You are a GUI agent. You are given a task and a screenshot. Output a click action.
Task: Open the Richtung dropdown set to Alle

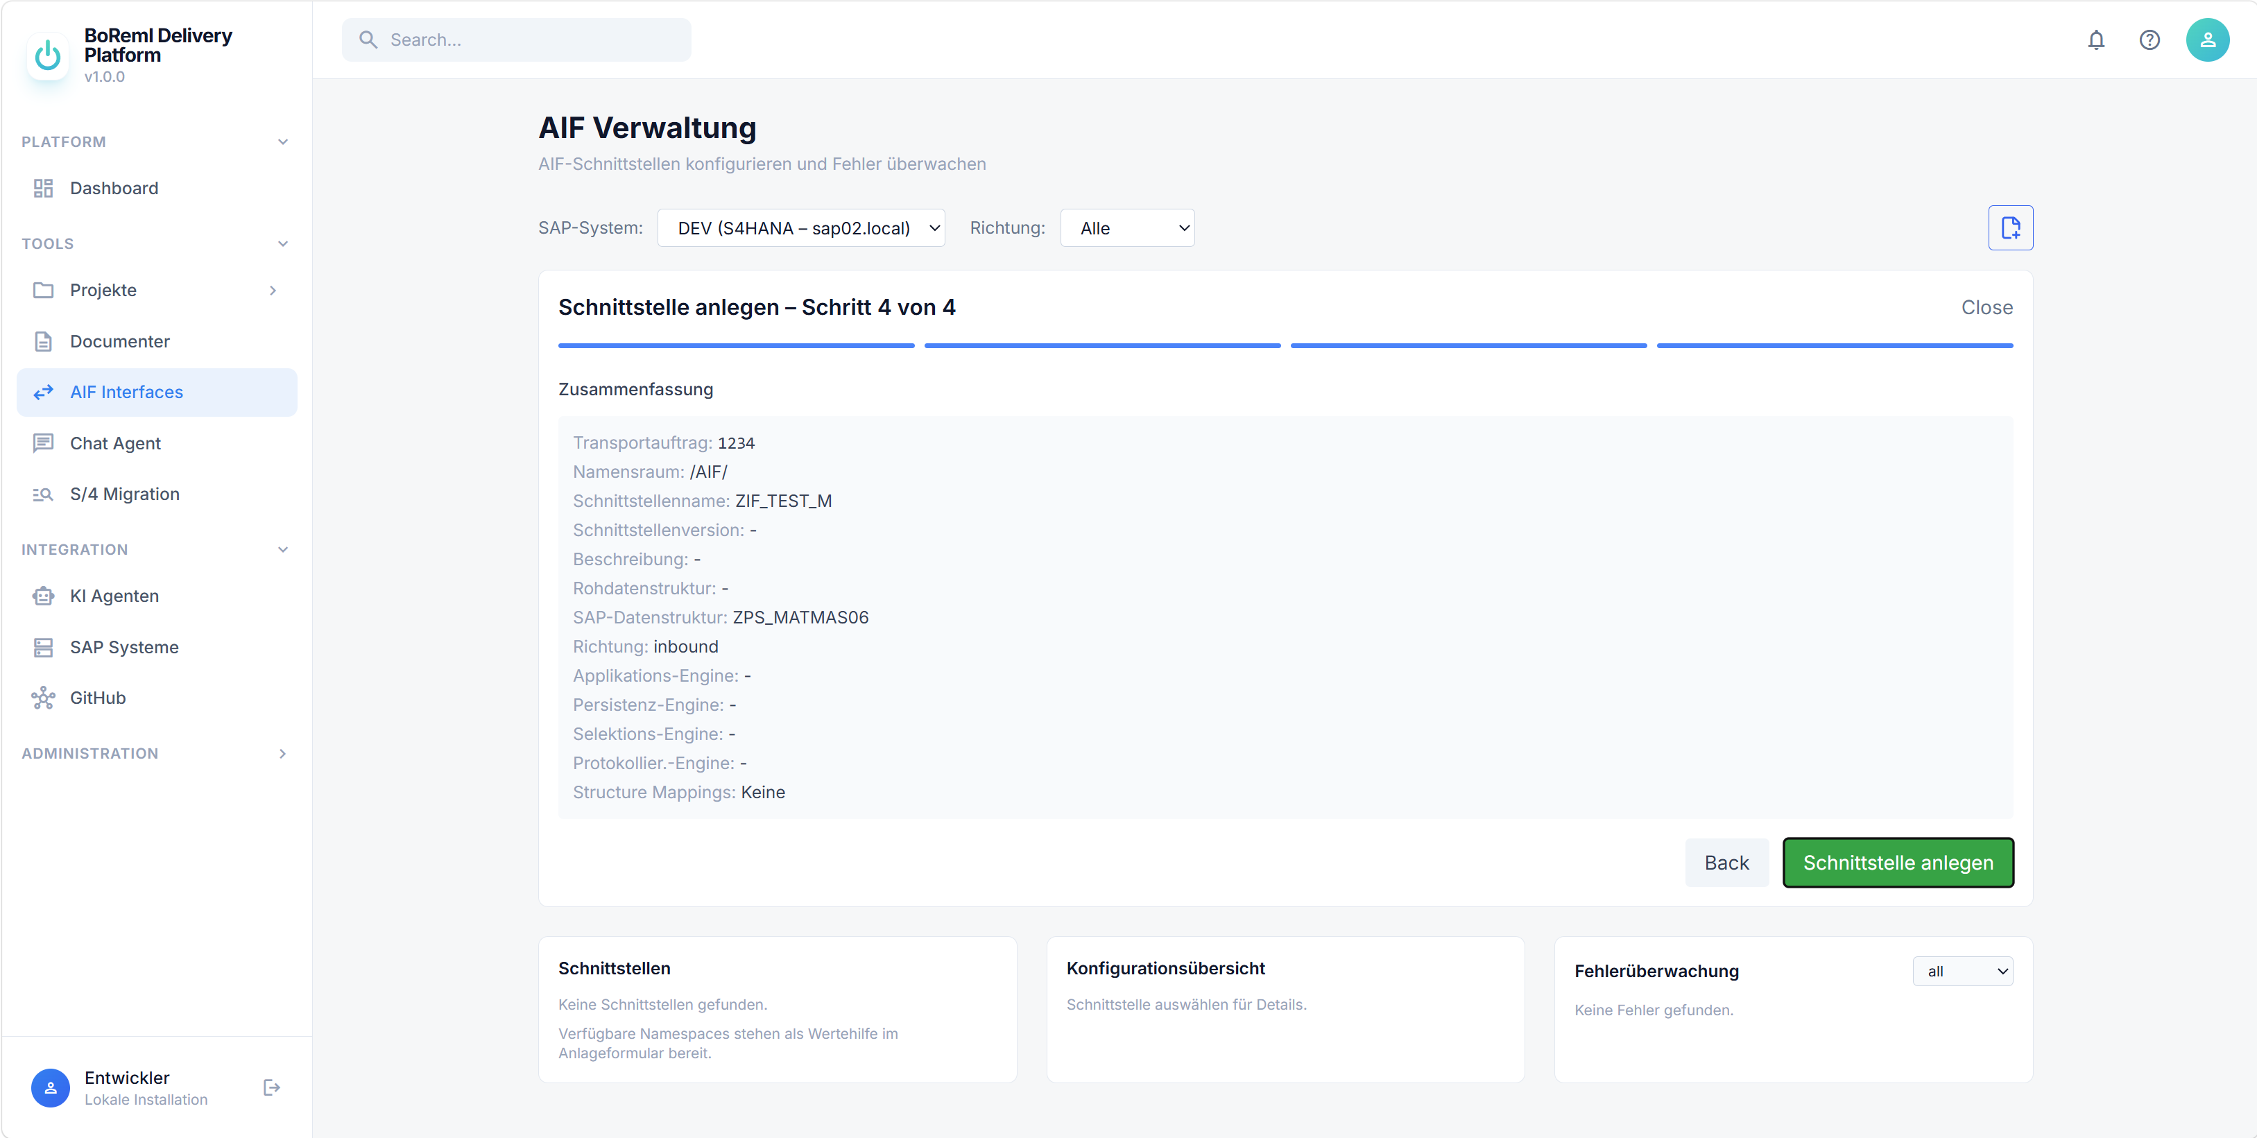(x=1126, y=227)
